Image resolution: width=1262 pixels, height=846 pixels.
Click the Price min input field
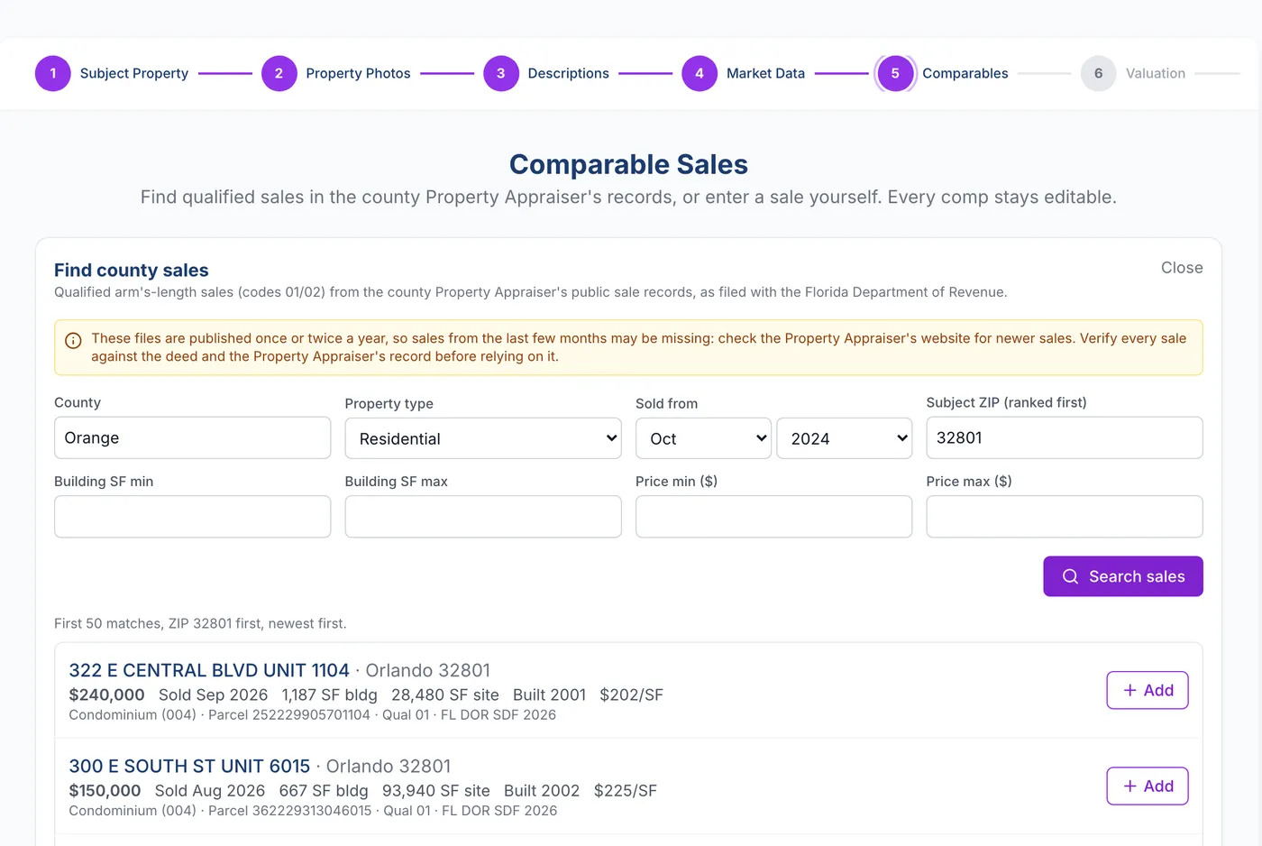pyautogui.click(x=773, y=517)
